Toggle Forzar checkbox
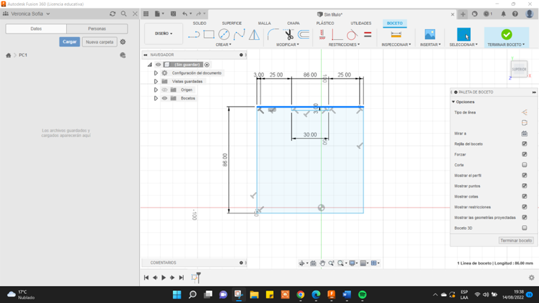 pos(524,155)
